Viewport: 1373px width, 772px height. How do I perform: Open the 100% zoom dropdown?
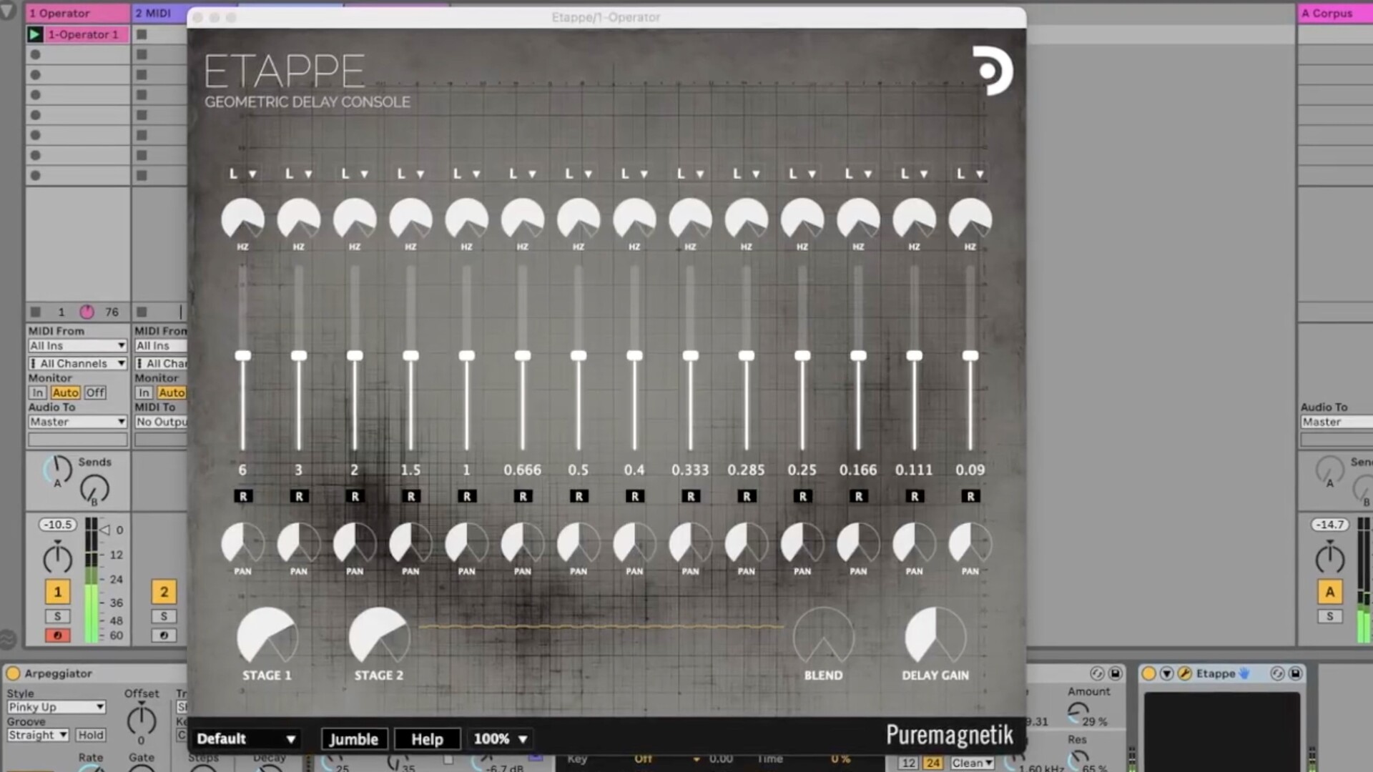click(501, 738)
